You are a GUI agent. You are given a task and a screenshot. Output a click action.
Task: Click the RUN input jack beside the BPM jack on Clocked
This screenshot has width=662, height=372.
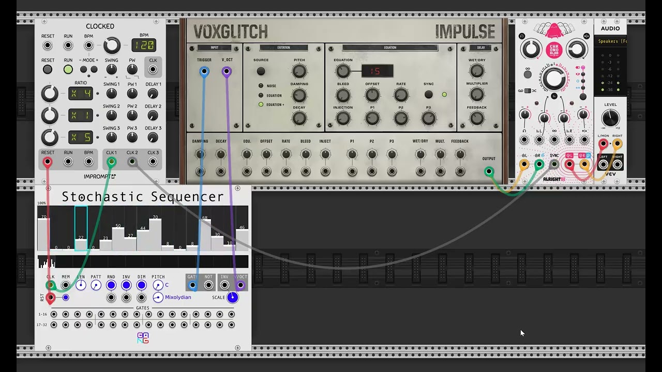(68, 45)
